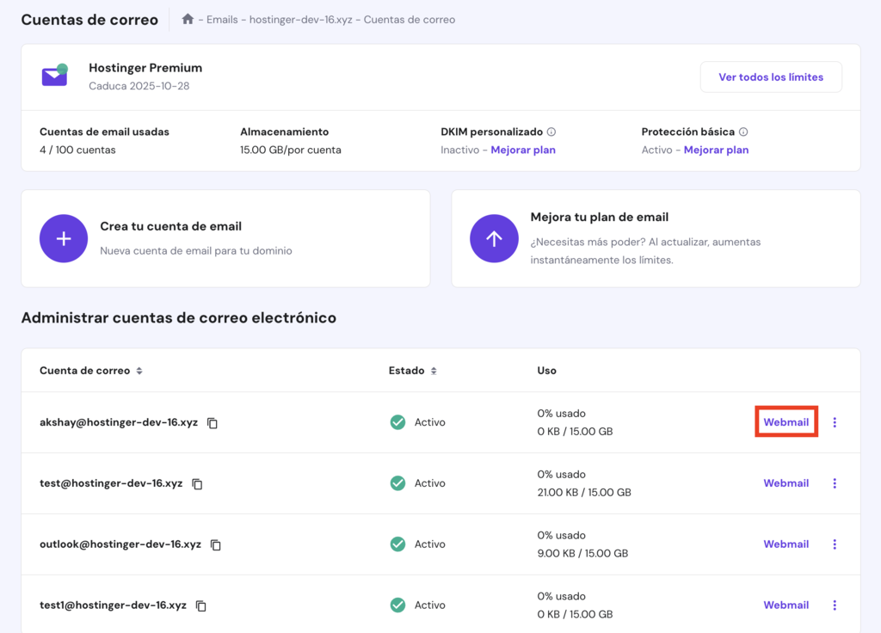Select Emails in the breadcrumb
This screenshot has height=633, width=881.
(x=222, y=19)
